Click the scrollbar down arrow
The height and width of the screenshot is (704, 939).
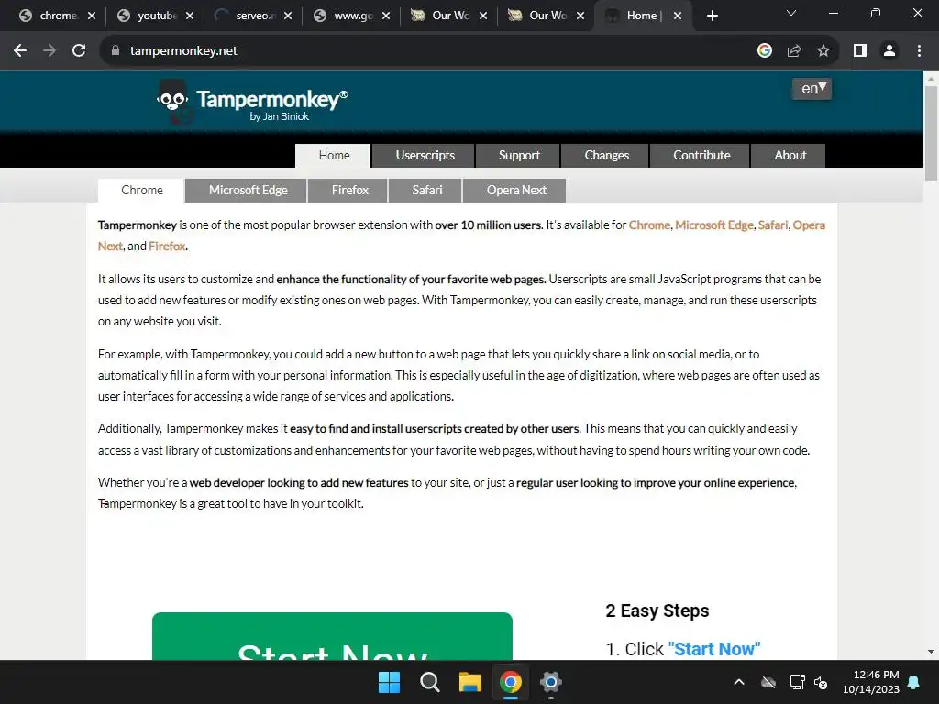click(x=931, y=652)
